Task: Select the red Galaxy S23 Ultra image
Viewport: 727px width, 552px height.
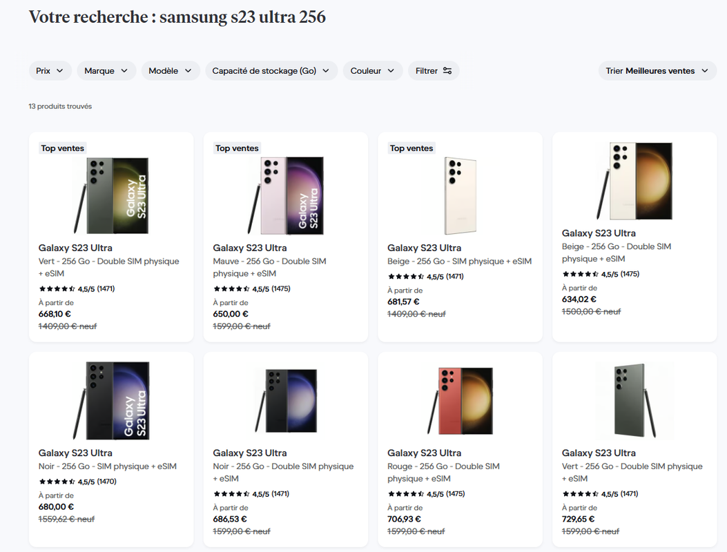Action: click(460, 401)
